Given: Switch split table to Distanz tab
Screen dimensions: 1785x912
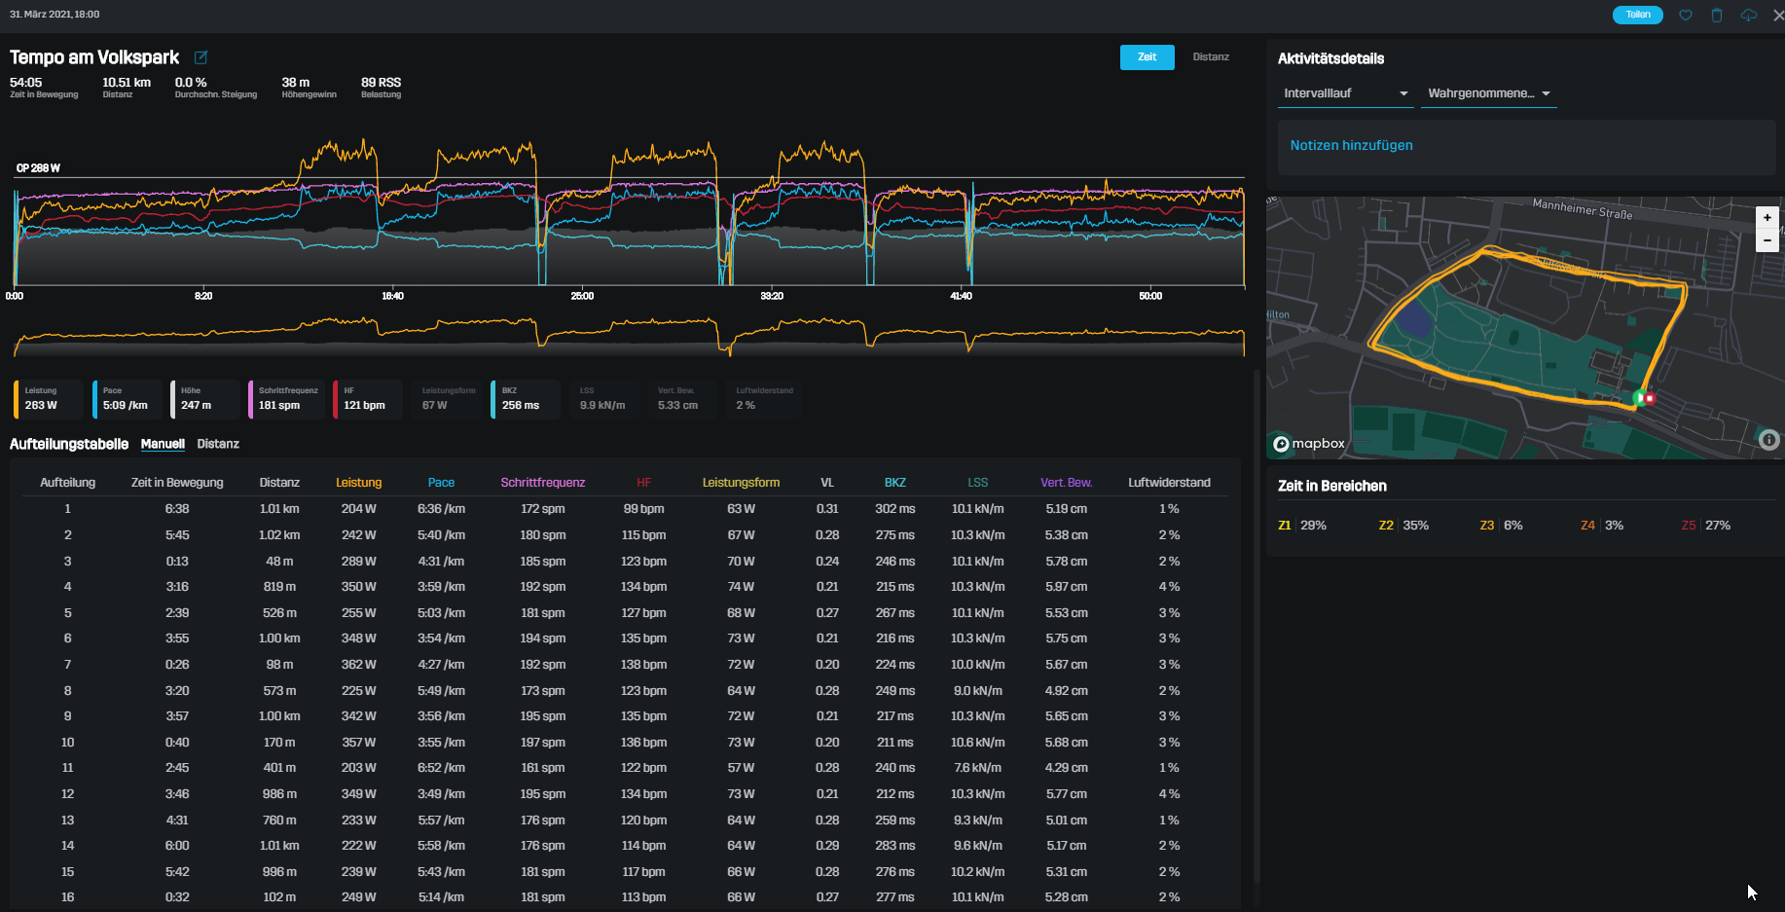Looking at the screenshot, I should (x=218, y=444).
